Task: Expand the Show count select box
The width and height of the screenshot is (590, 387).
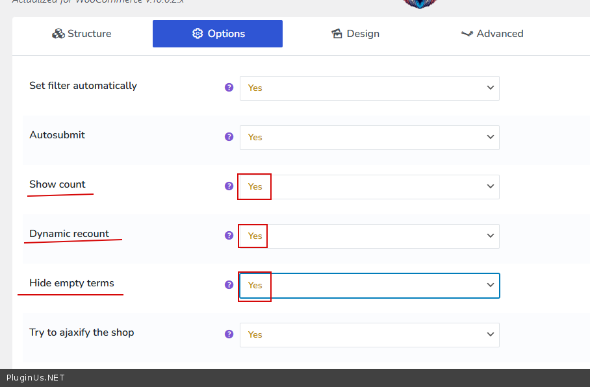Action: 369,186
